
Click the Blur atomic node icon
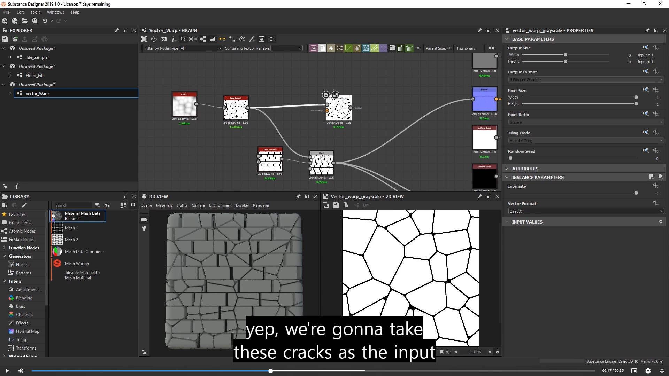(x=331, y=48)
